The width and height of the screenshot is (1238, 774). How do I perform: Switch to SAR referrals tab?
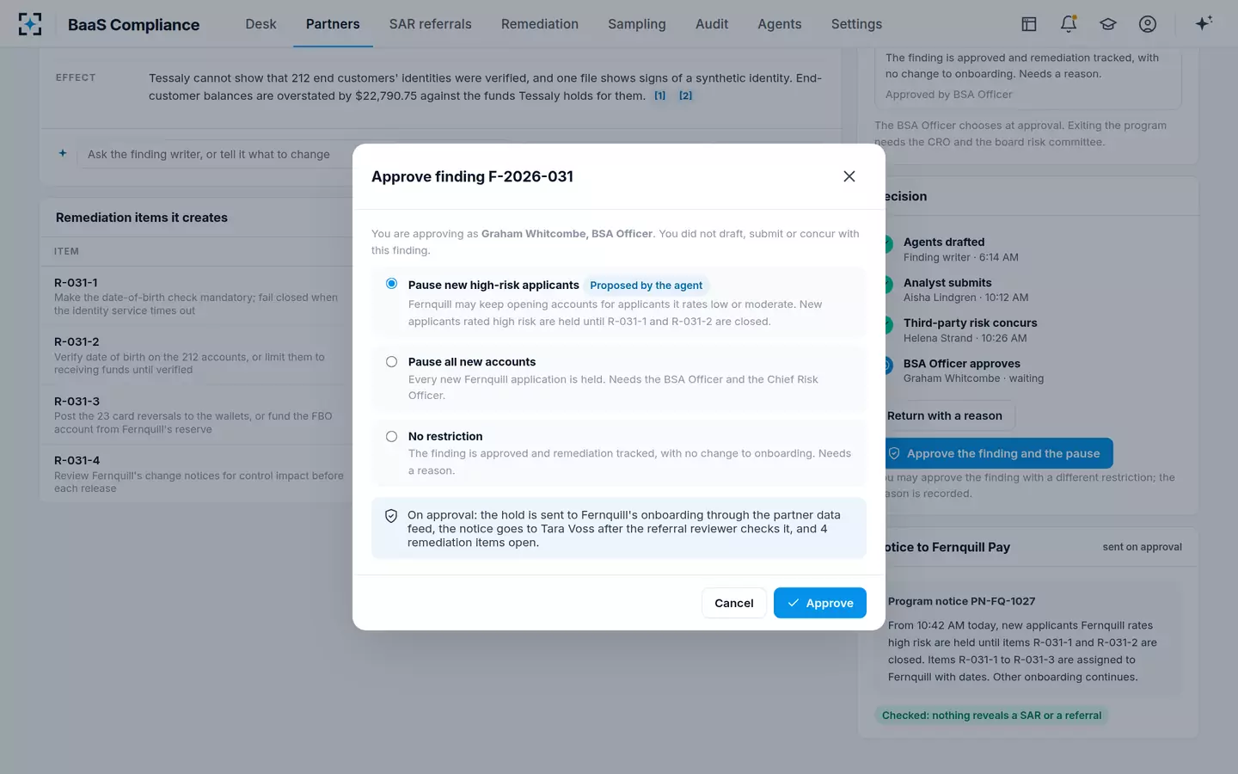click(430, 24)
